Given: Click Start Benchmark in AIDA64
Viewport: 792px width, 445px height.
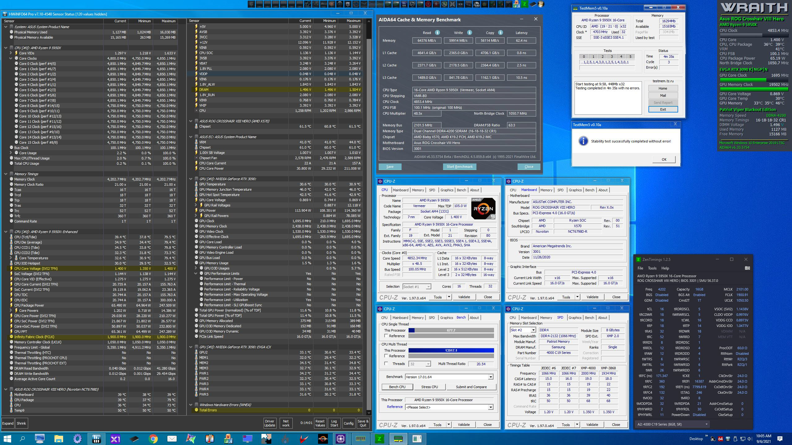Looking at the screenshot, I should click(x=459, y=167).
